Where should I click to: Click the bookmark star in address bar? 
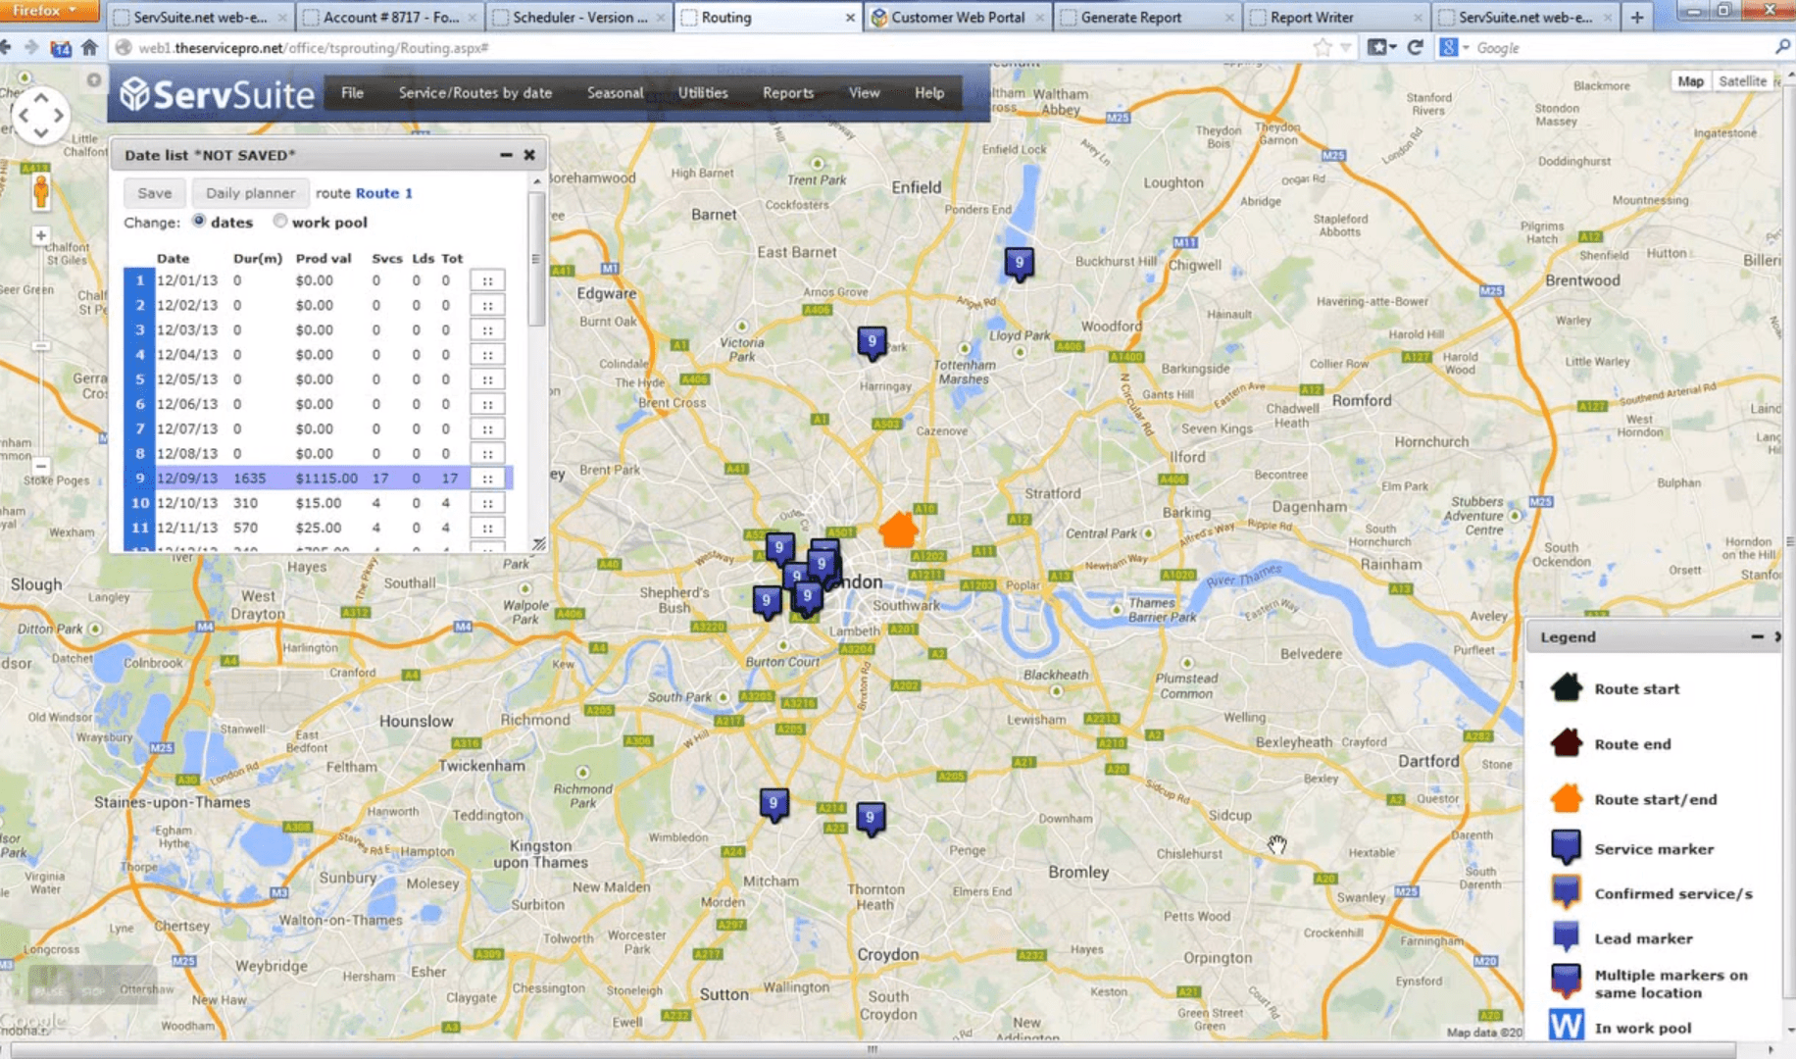[1322, 47]
